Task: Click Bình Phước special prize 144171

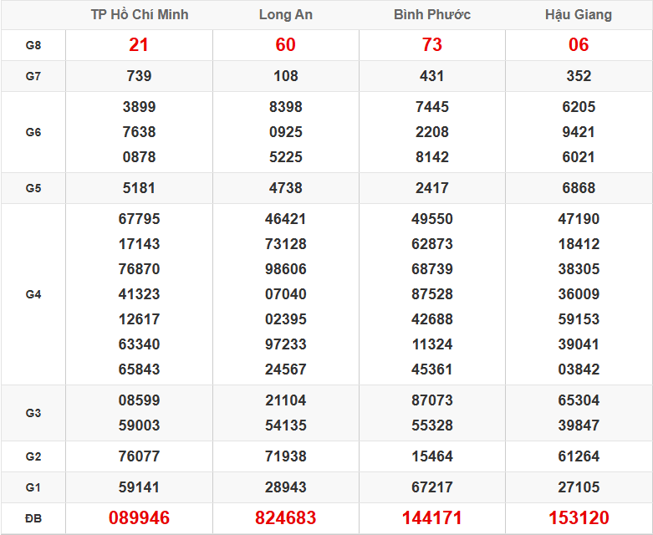Action: pyautogui.click(x=431, y=518)
